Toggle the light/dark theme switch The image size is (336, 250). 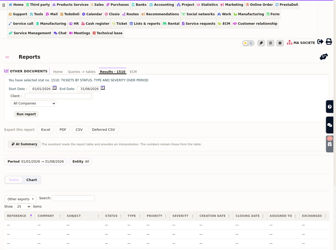248,43
